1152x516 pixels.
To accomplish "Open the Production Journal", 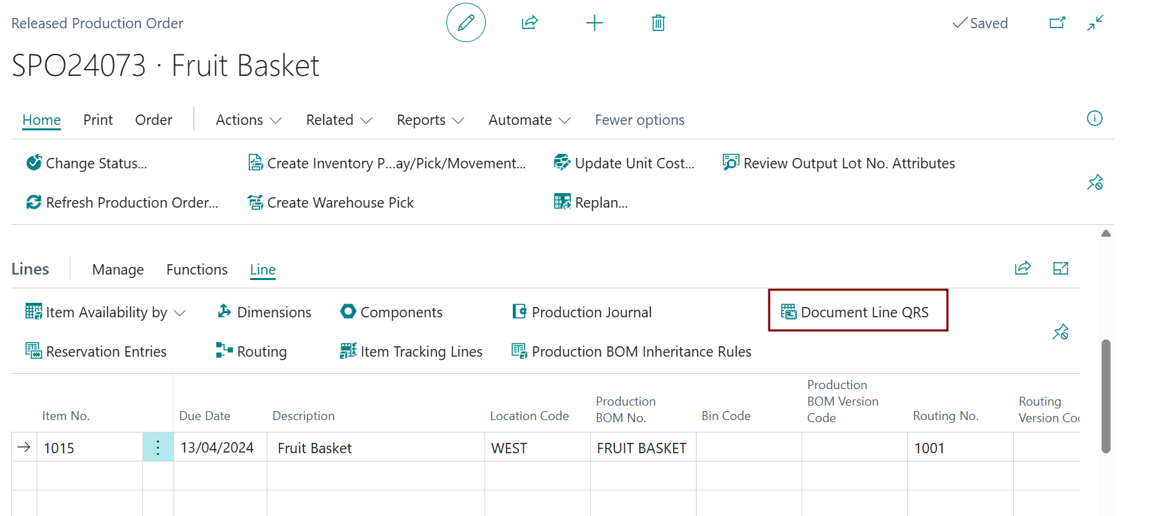I will 582,312.
